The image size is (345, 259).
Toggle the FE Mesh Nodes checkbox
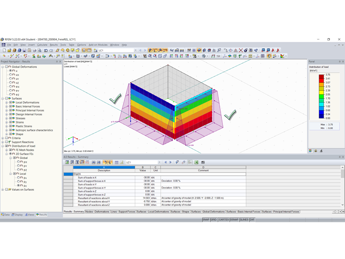(10, 150)
